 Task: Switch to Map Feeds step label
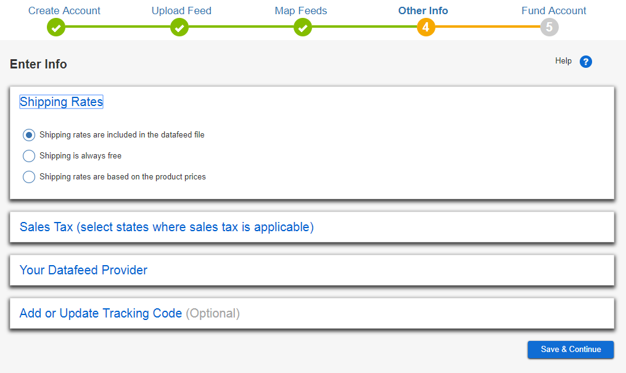click(301, 10)
